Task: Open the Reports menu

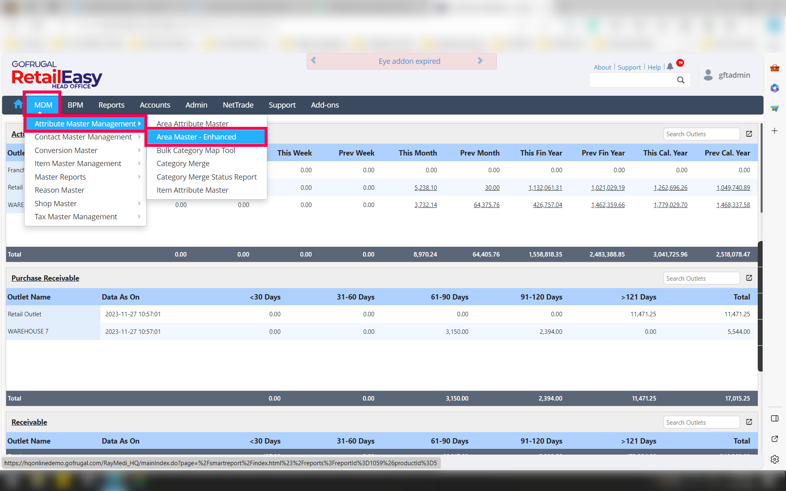Action: (111, 105)
